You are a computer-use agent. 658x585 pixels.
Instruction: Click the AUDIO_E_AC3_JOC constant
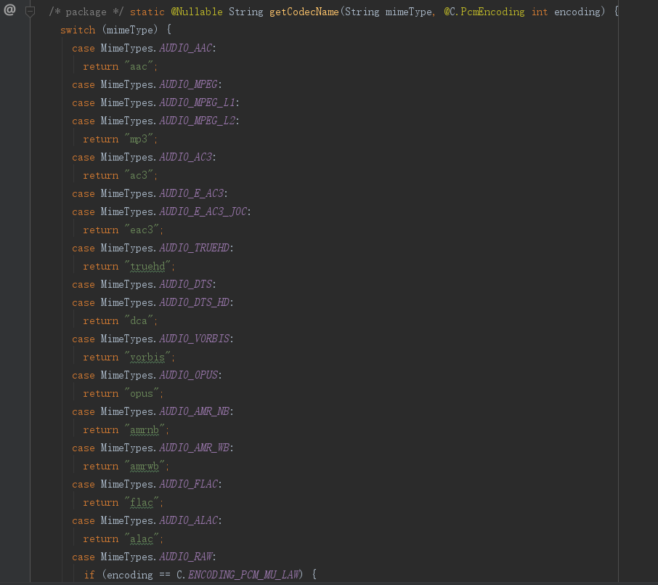coord(203,211)
